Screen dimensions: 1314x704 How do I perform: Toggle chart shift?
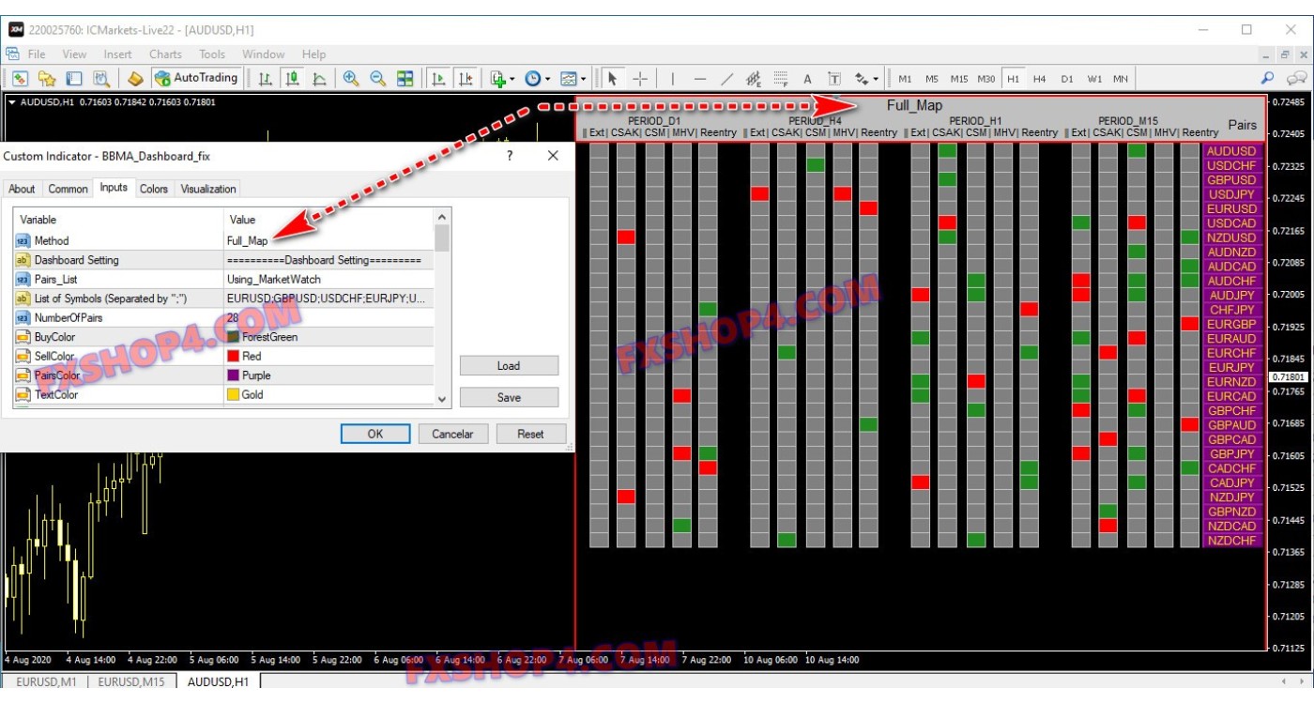(467, 78)
